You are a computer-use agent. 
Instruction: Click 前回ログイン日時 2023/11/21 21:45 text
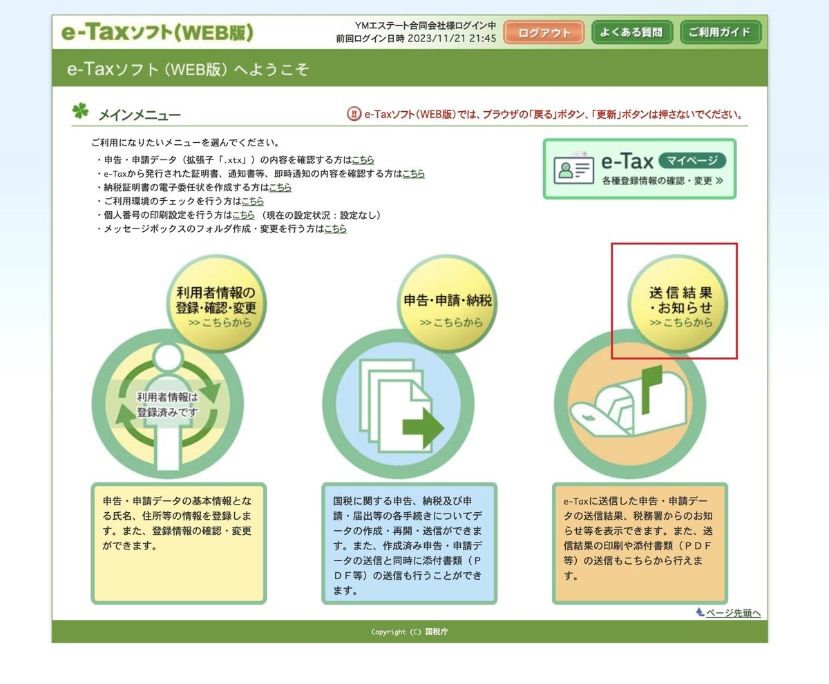coord(416,39)
